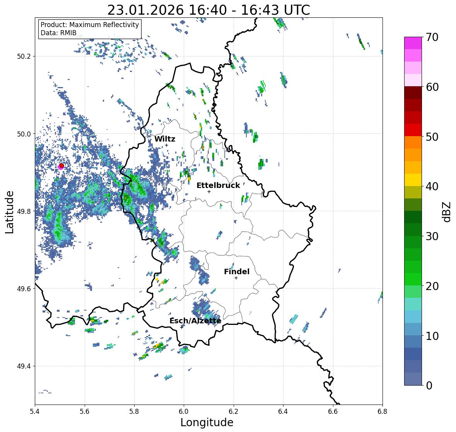Screen dimensions: 456x432
Task: Pick the bright green swatch just above 20 dBZ
Action: (x=413, y=279)
